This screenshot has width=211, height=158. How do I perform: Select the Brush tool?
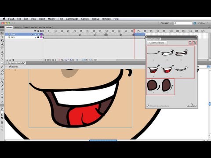point(2,71)
